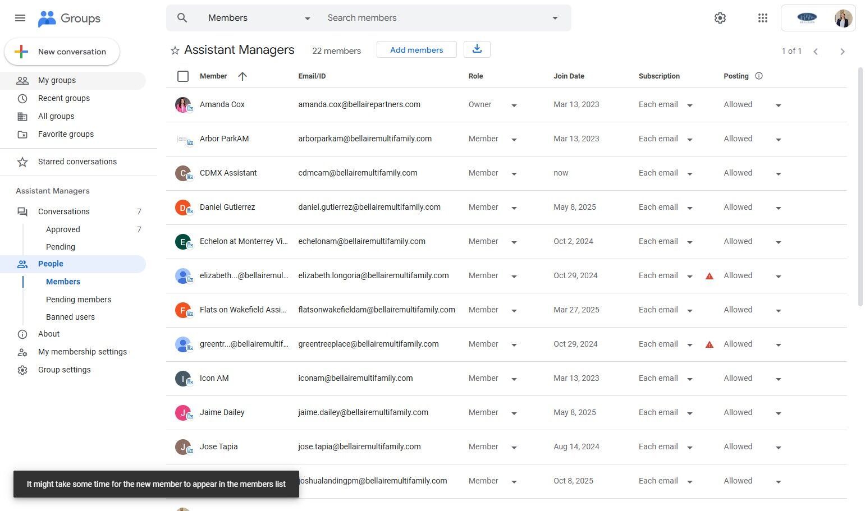The image size is (865, 511).
Task: Open the main menu hamburger icon
Action: pyautogui.click(x=20, y=18)
